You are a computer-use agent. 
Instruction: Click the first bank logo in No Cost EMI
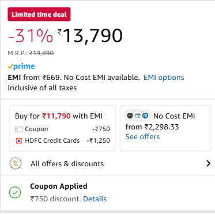130,116
